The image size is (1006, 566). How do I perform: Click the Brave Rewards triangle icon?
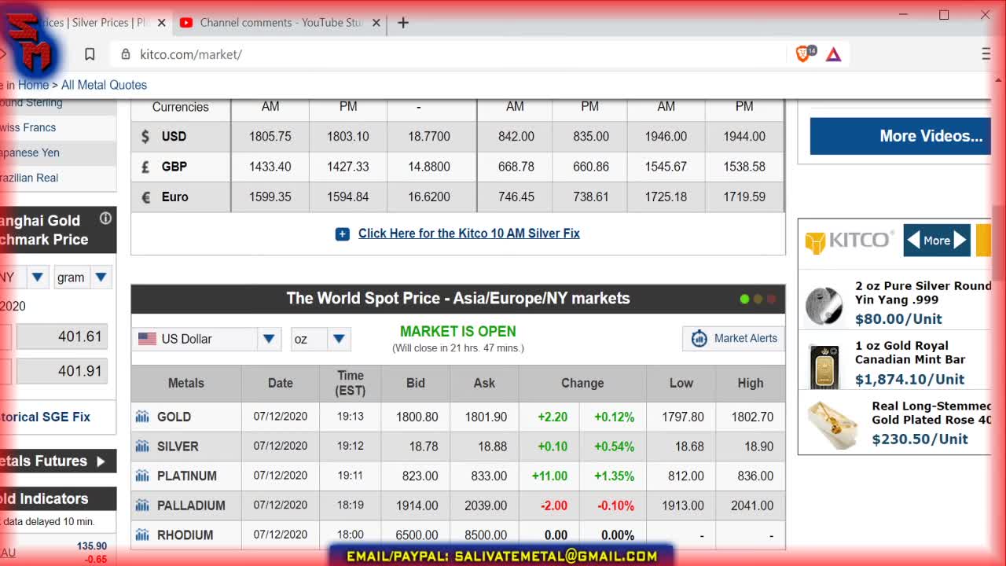point(834,54)
